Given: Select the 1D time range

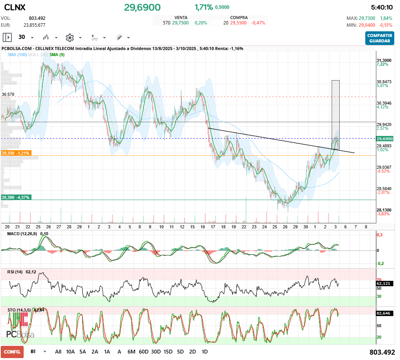Looking at the screenshot, I should click(x=205, y=352).
